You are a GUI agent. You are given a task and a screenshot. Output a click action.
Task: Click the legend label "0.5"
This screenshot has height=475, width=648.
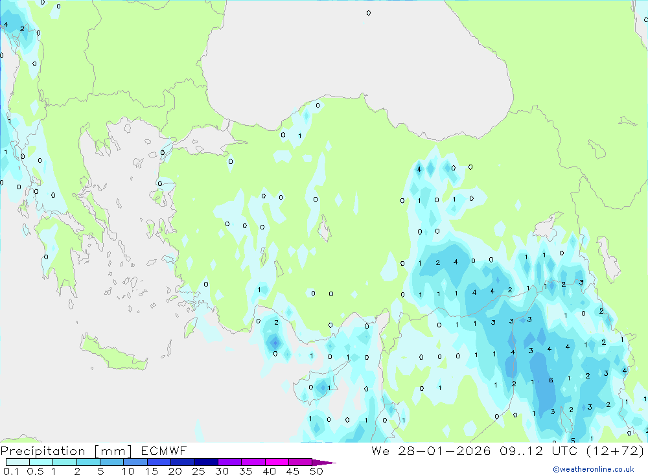point(35,471)
